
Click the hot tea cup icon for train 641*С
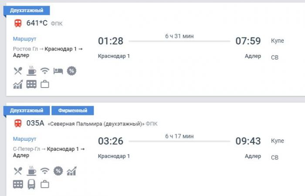click(x=31, y=71)
